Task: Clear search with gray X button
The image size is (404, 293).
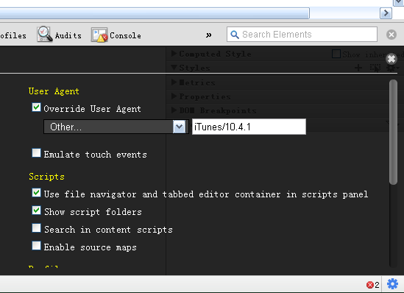Action: point(391,35)
